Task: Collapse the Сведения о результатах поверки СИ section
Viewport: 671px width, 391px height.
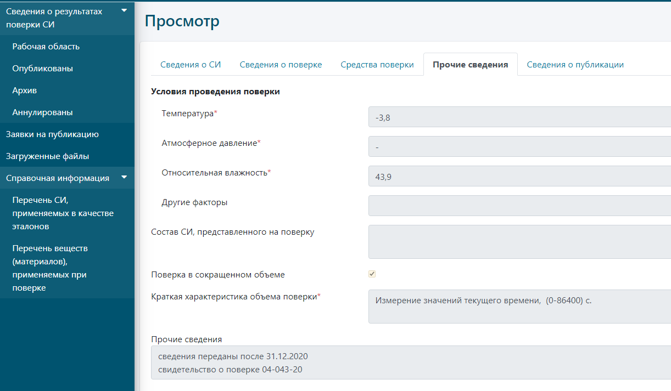Action: click(124, 10)
